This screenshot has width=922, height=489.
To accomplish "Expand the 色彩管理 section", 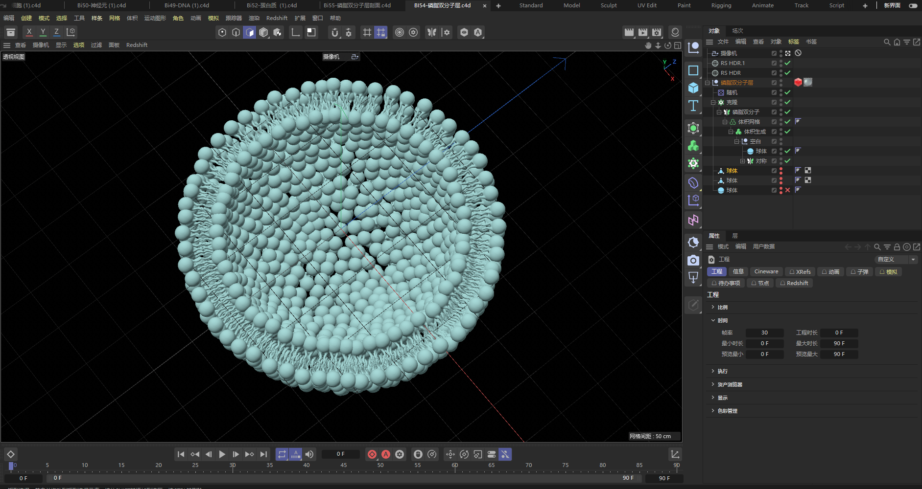I will tap(713, 411).
